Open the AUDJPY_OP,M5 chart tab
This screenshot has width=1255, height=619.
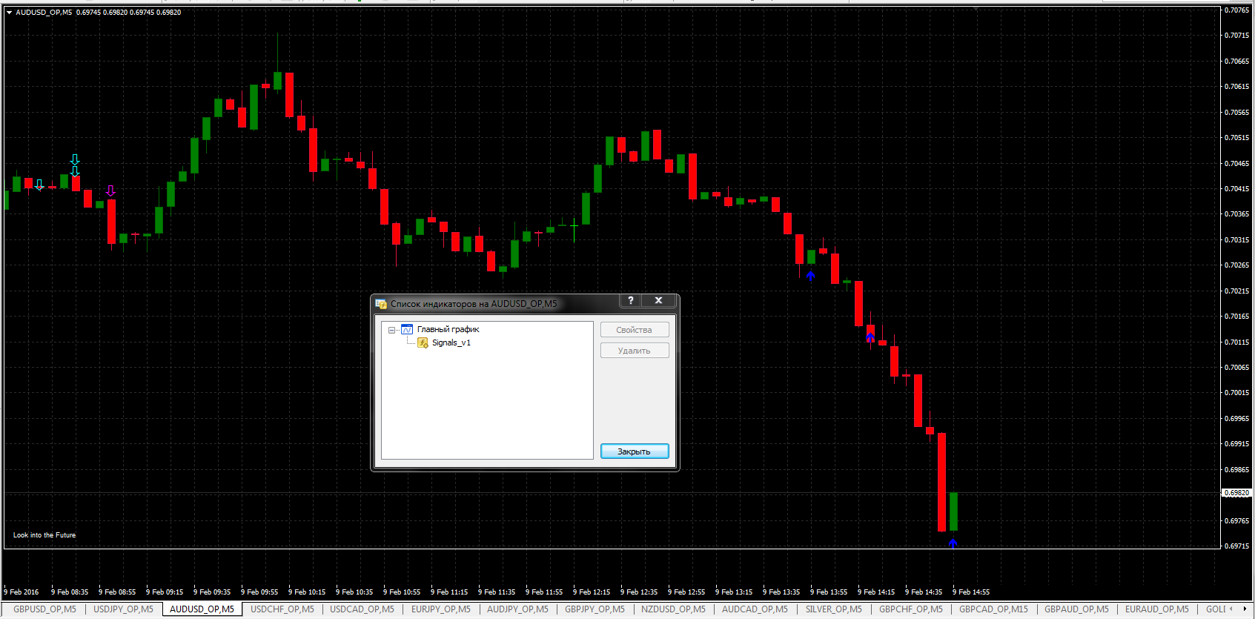pyautogui.click(x=517, y=609)
